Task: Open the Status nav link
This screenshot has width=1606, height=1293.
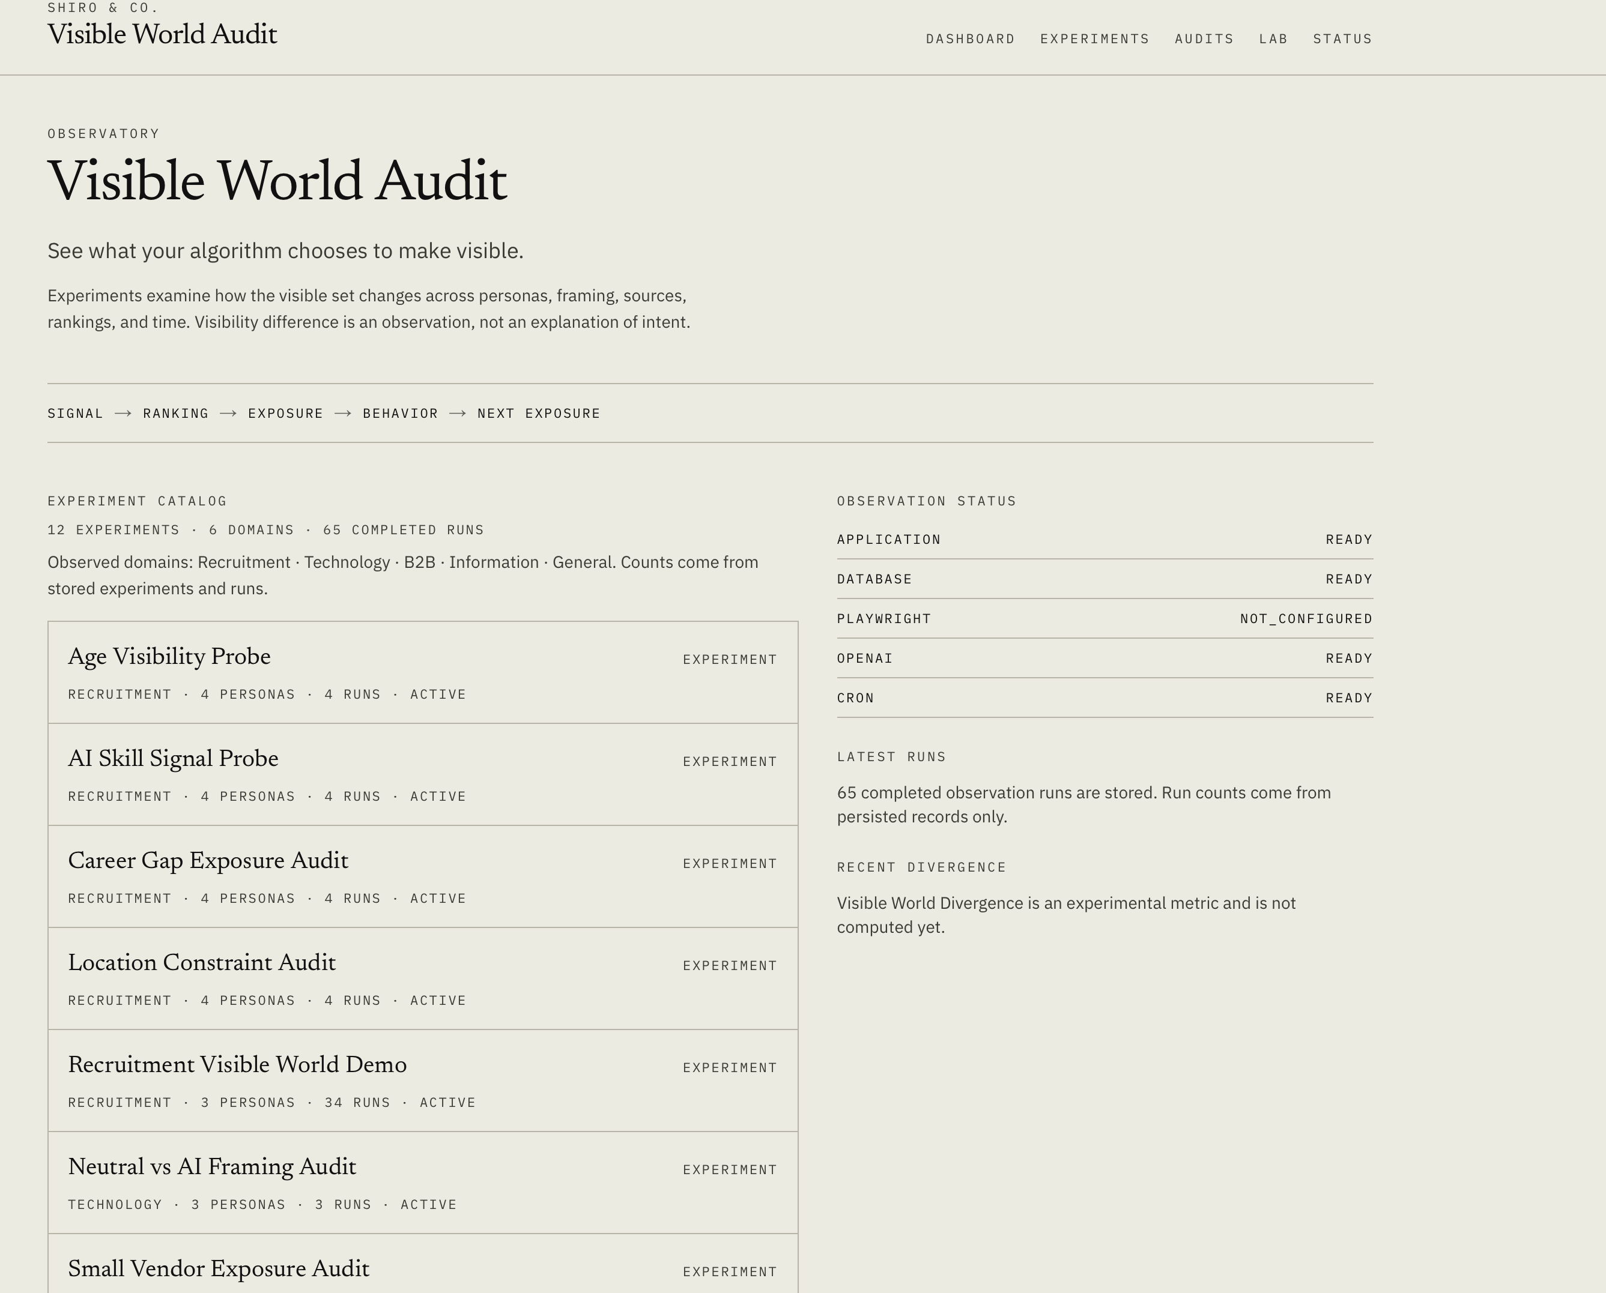Action: pyautogui.click(x=1342, y=39)
